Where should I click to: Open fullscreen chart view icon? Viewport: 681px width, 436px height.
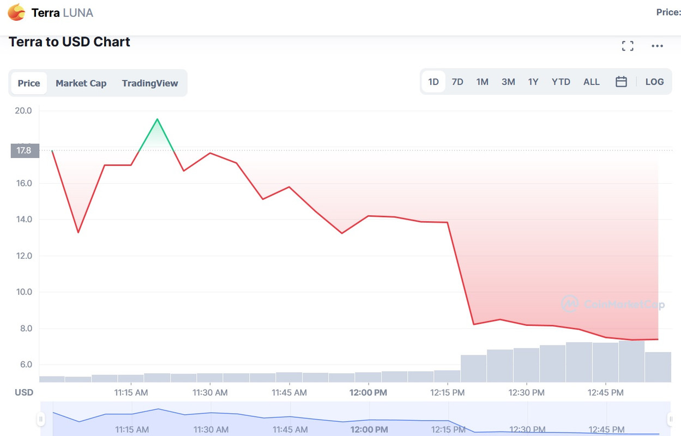[628, 46]
